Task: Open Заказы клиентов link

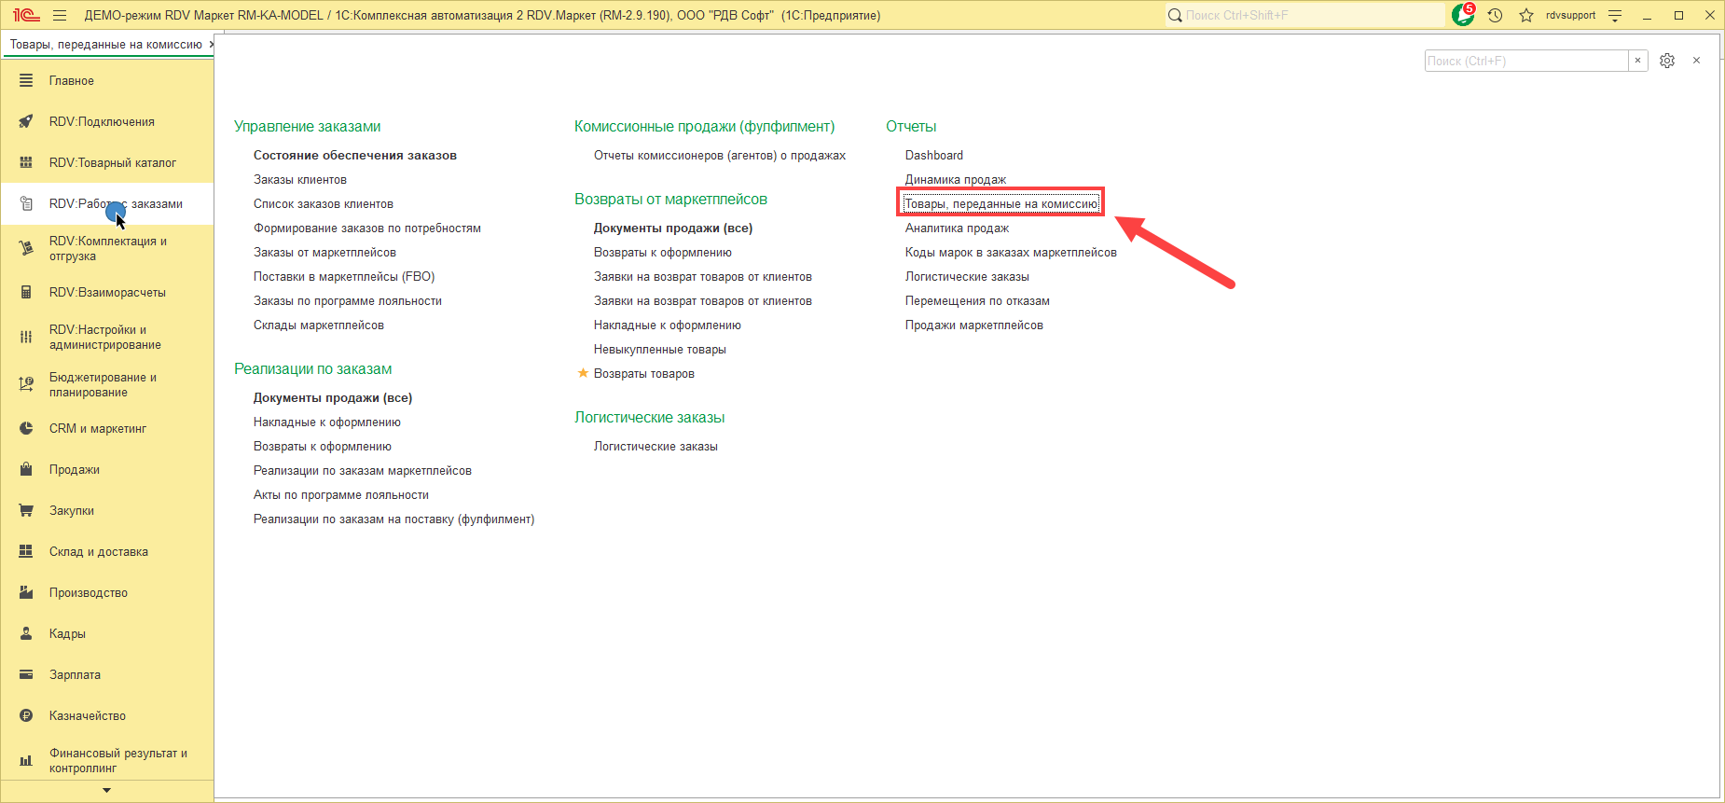Action: pos(300,180)
